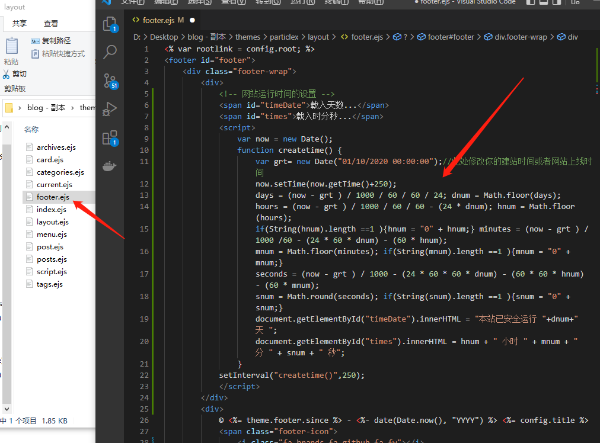Click 'blog - 副本' in Explorer address bar

tap(46, 108)
